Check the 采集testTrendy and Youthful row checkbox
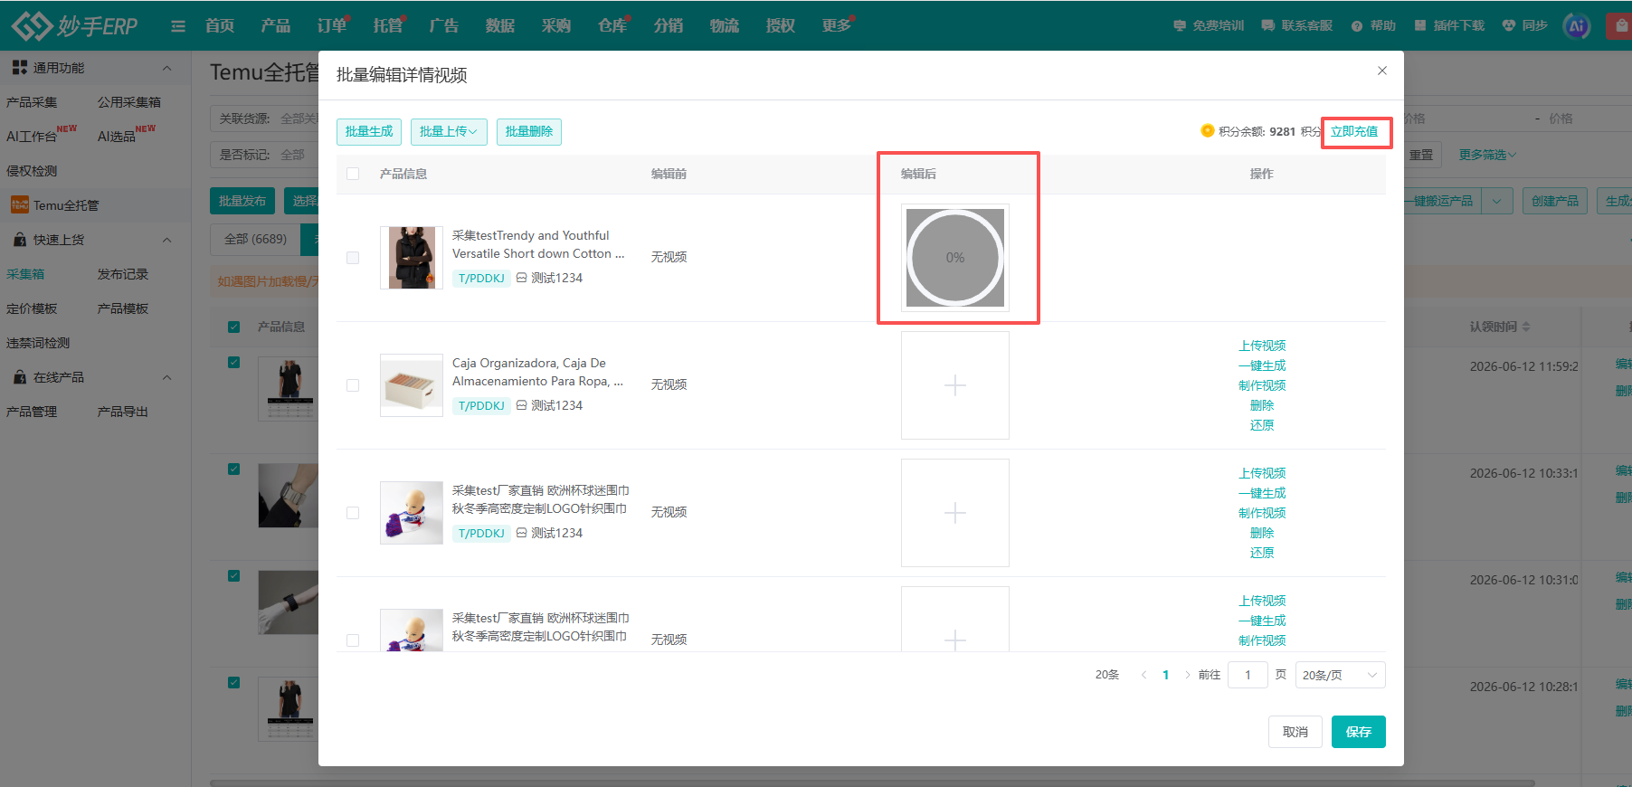 [x=353, y=258]
